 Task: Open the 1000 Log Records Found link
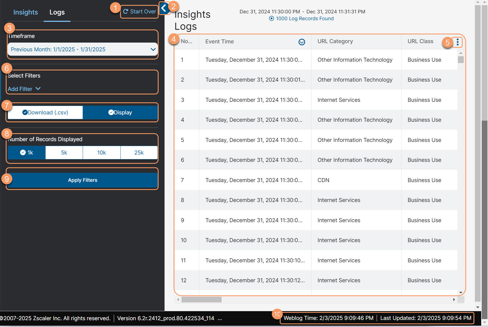click(305, 18)
